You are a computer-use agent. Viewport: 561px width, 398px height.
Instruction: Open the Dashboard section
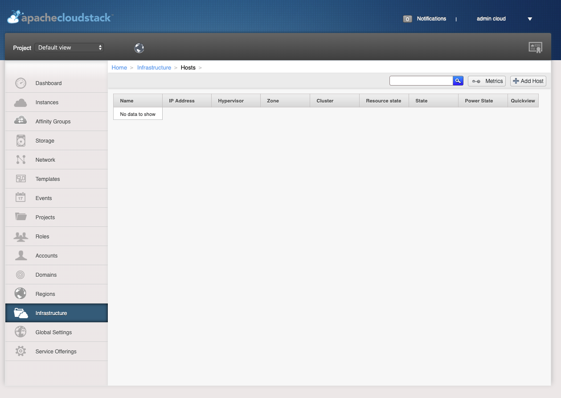pos(57,83)
